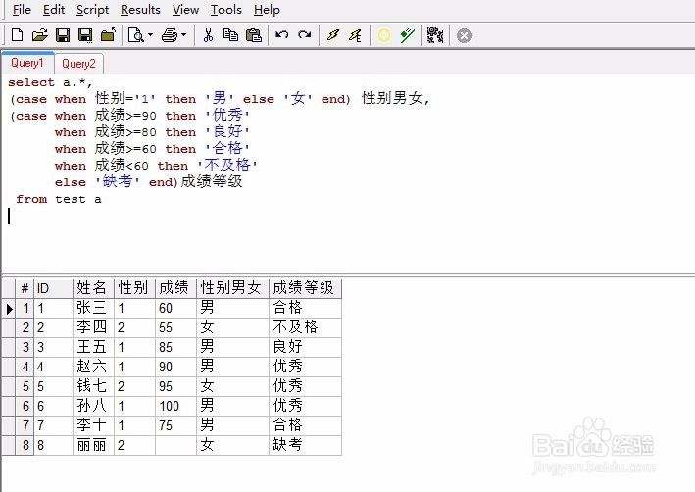Click the name cell 张三
This screenshot has width=695, height=492.
coord(93,308)
